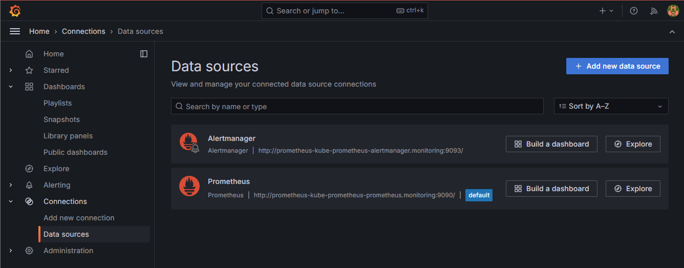Click the Alerting bell icon
This screenshot has width=684, height=268.
point(29,185)
